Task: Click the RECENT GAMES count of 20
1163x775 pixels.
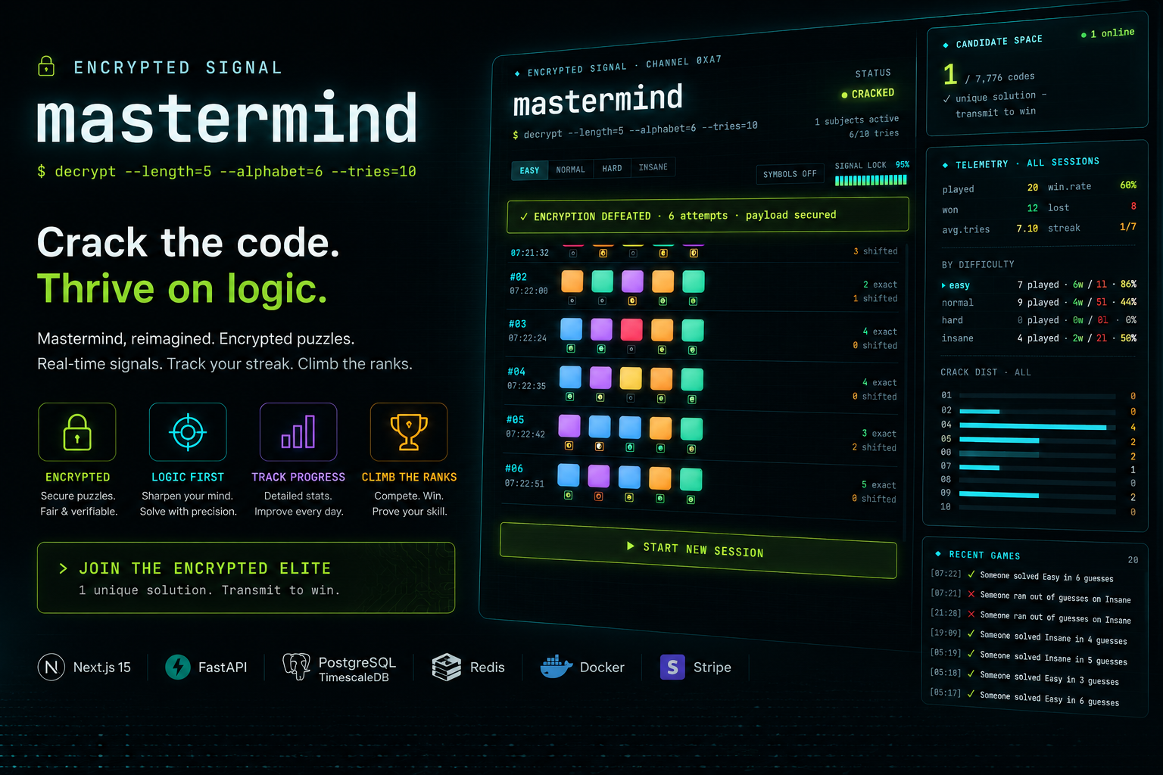Action: 1133,560
